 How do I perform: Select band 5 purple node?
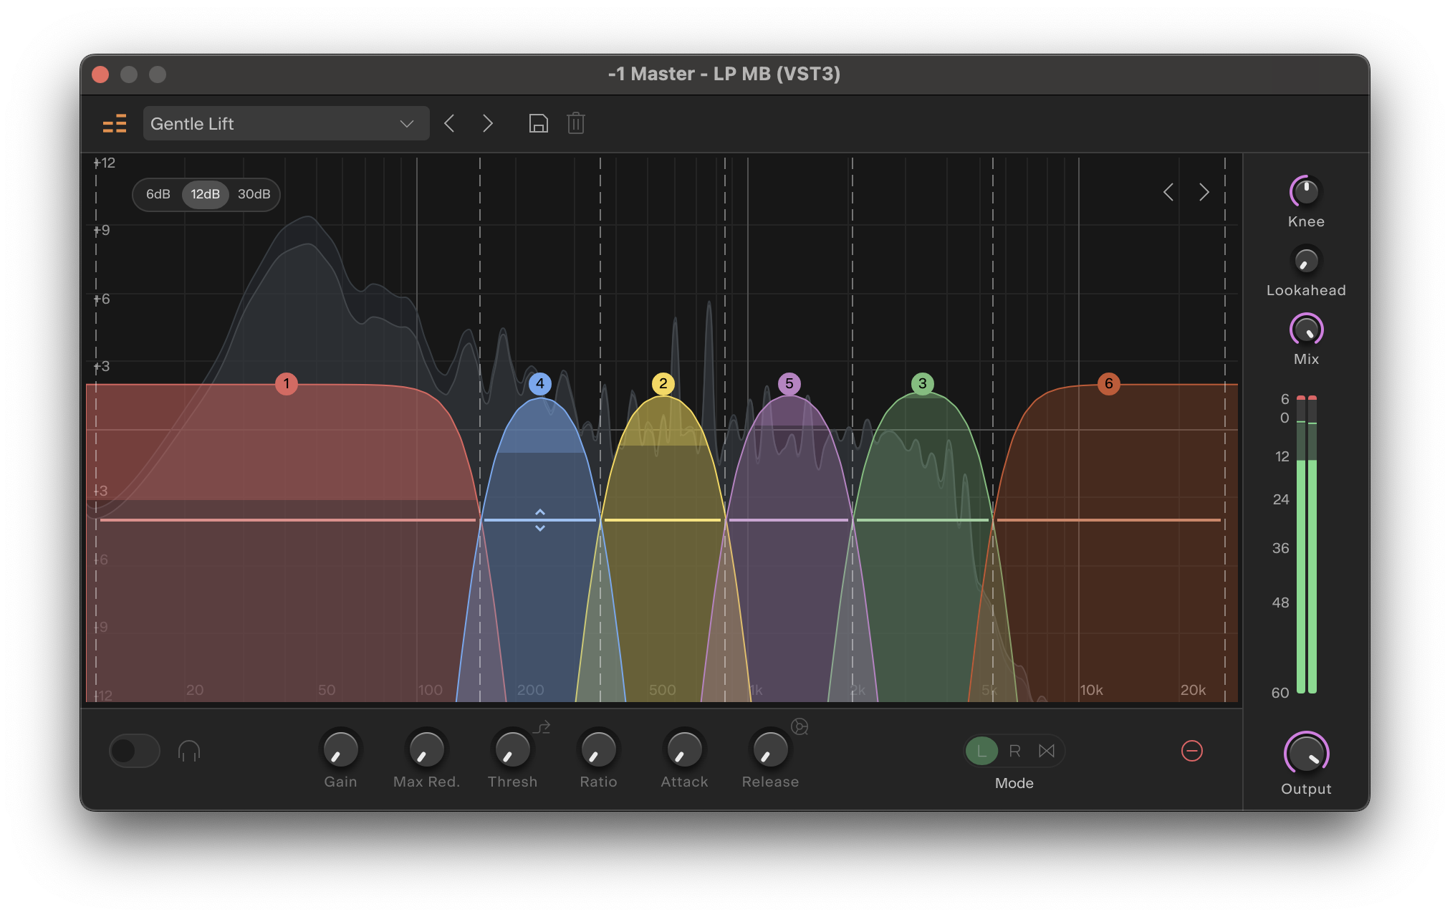[789, 383]
